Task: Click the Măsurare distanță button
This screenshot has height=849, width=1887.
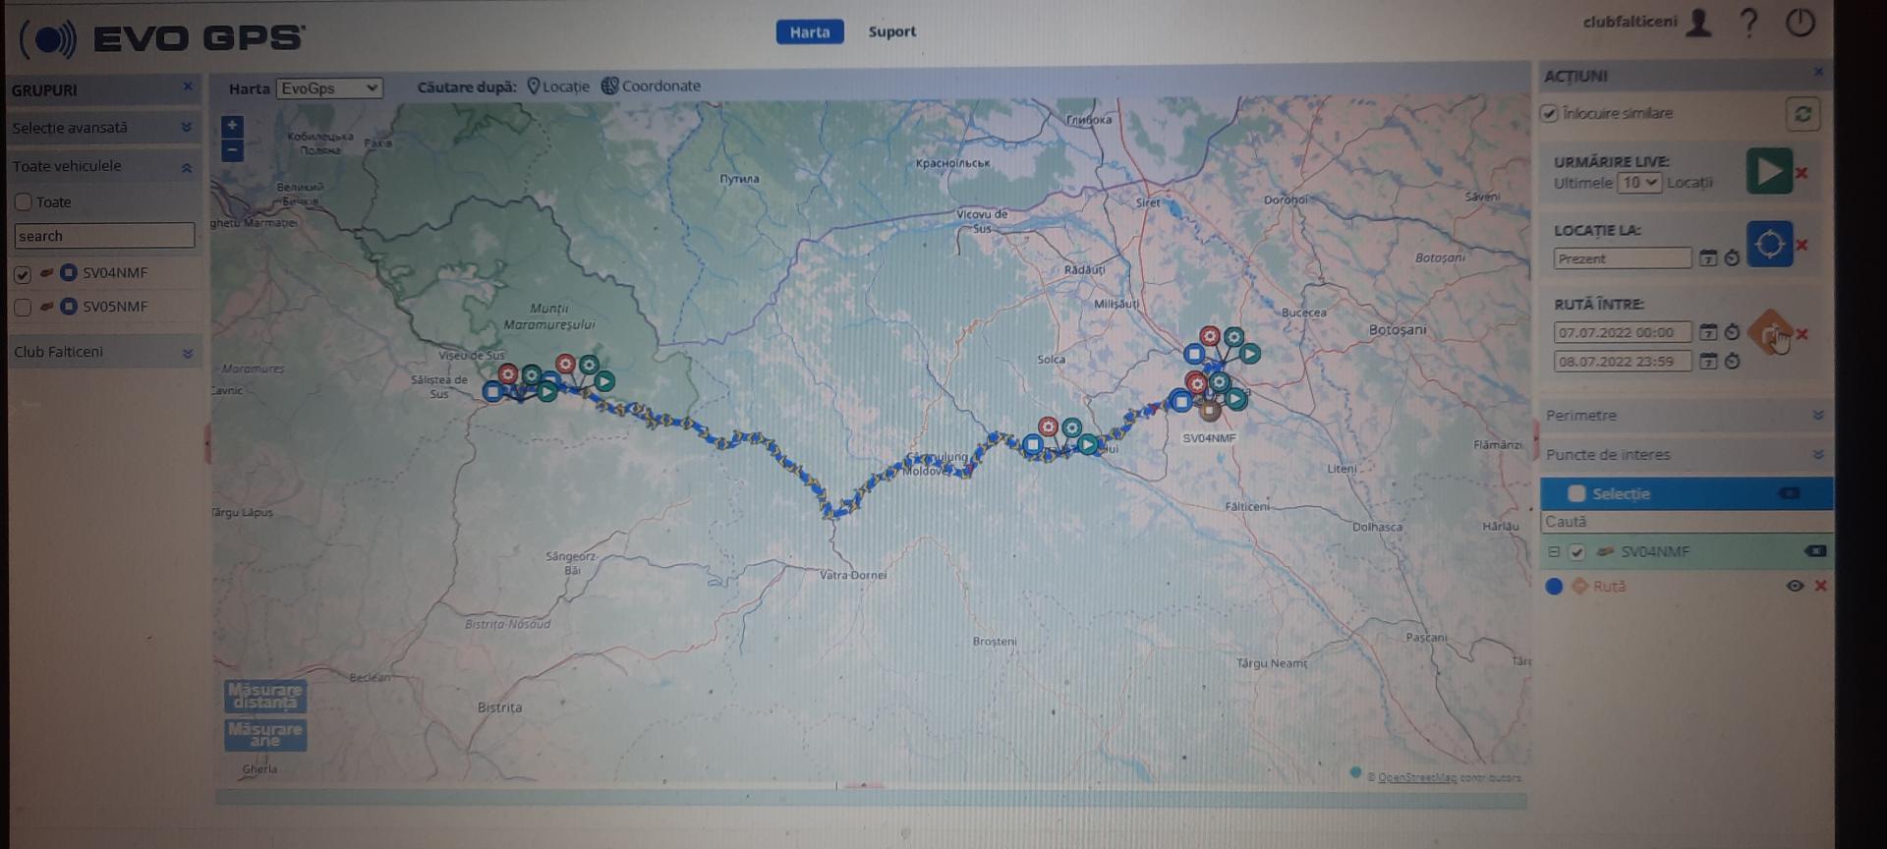Action: click(x=265, y=696)
